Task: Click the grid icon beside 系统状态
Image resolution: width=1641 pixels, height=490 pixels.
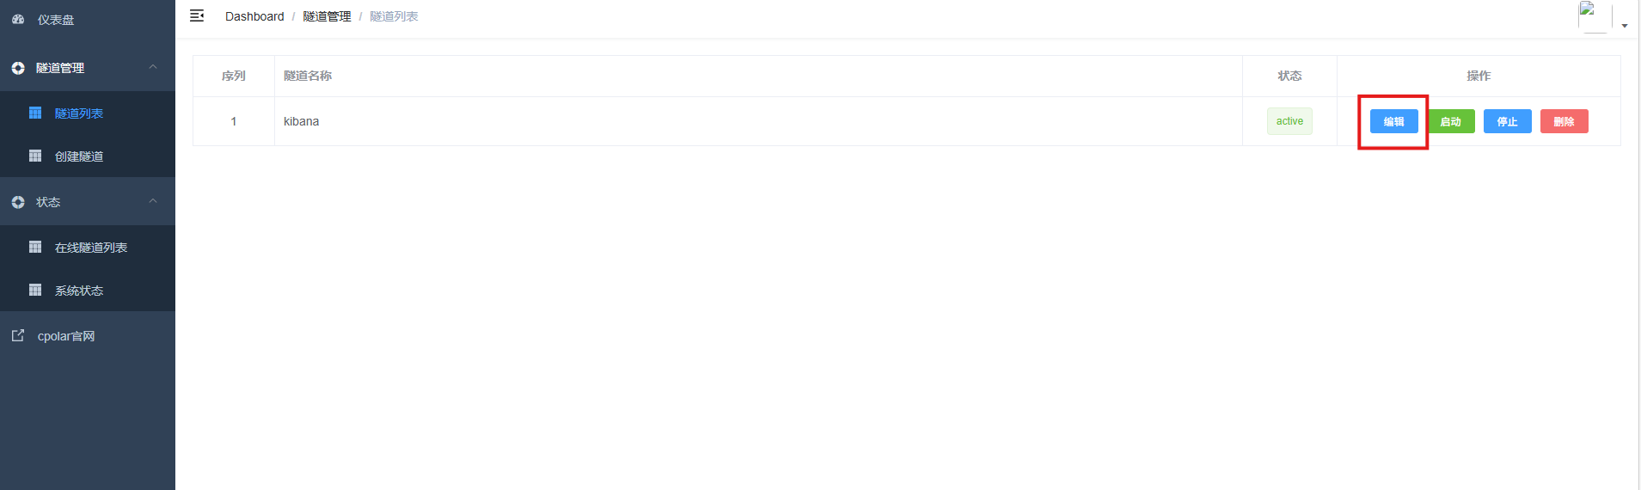Action: [x=35, y=290]
